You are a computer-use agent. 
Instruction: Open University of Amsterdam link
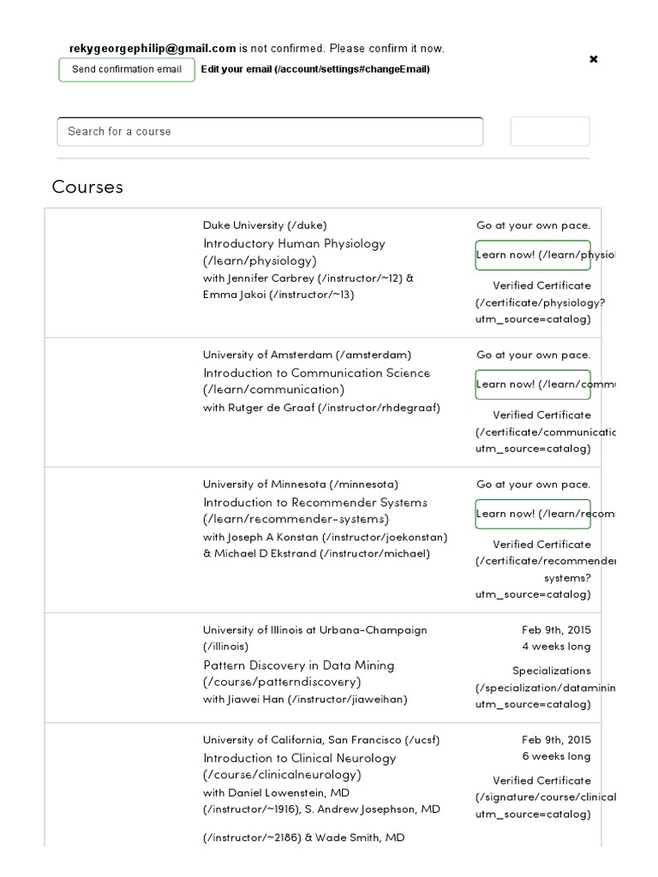point(307,355)
